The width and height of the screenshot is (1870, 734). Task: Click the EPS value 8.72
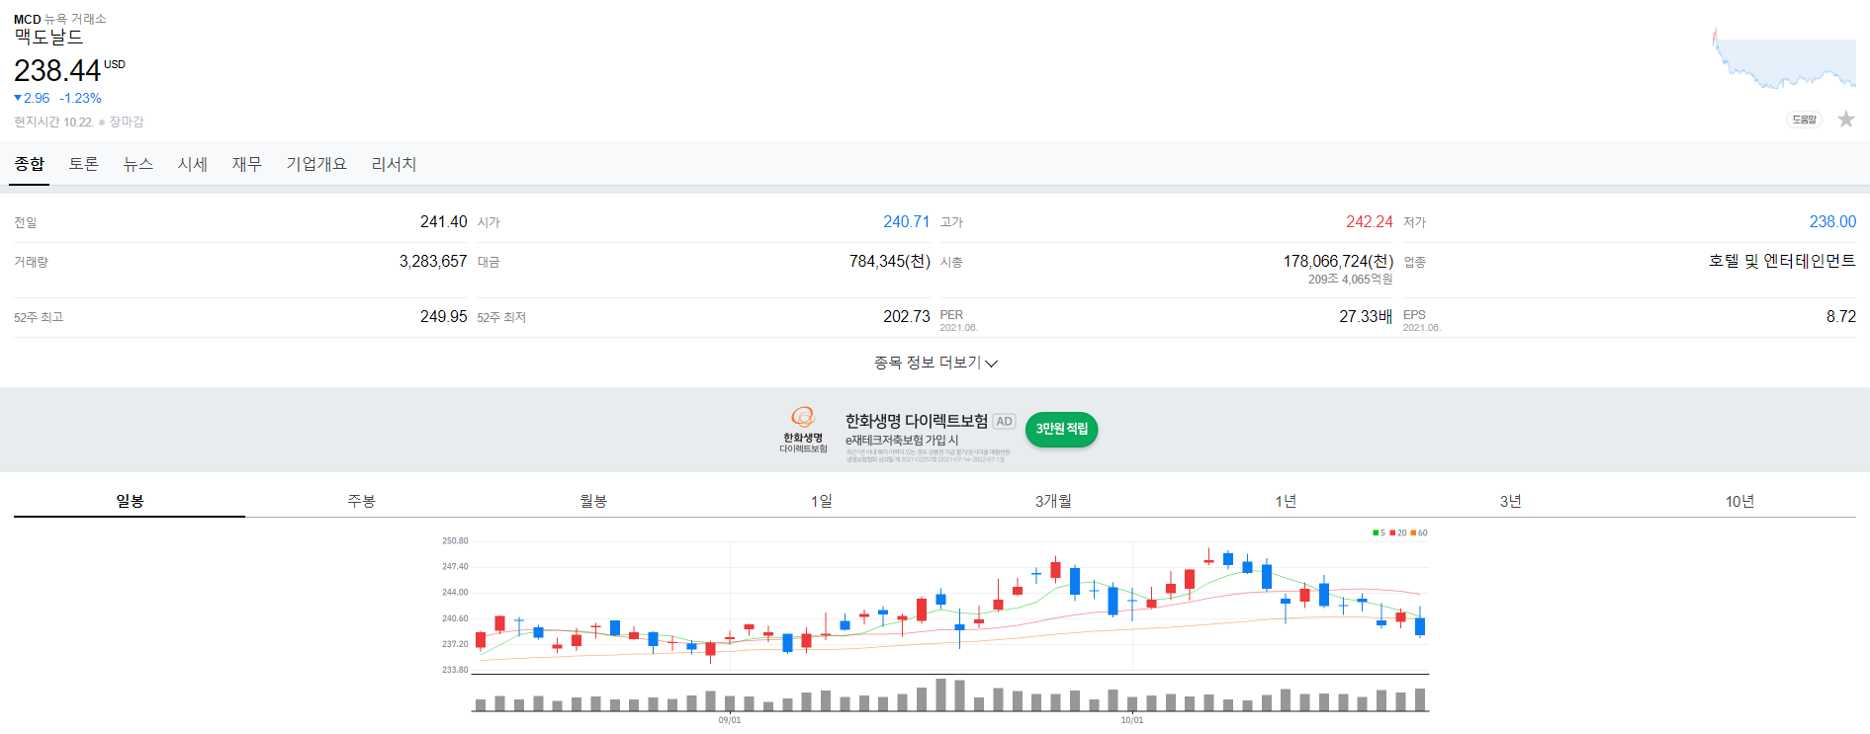point(1841,316)
